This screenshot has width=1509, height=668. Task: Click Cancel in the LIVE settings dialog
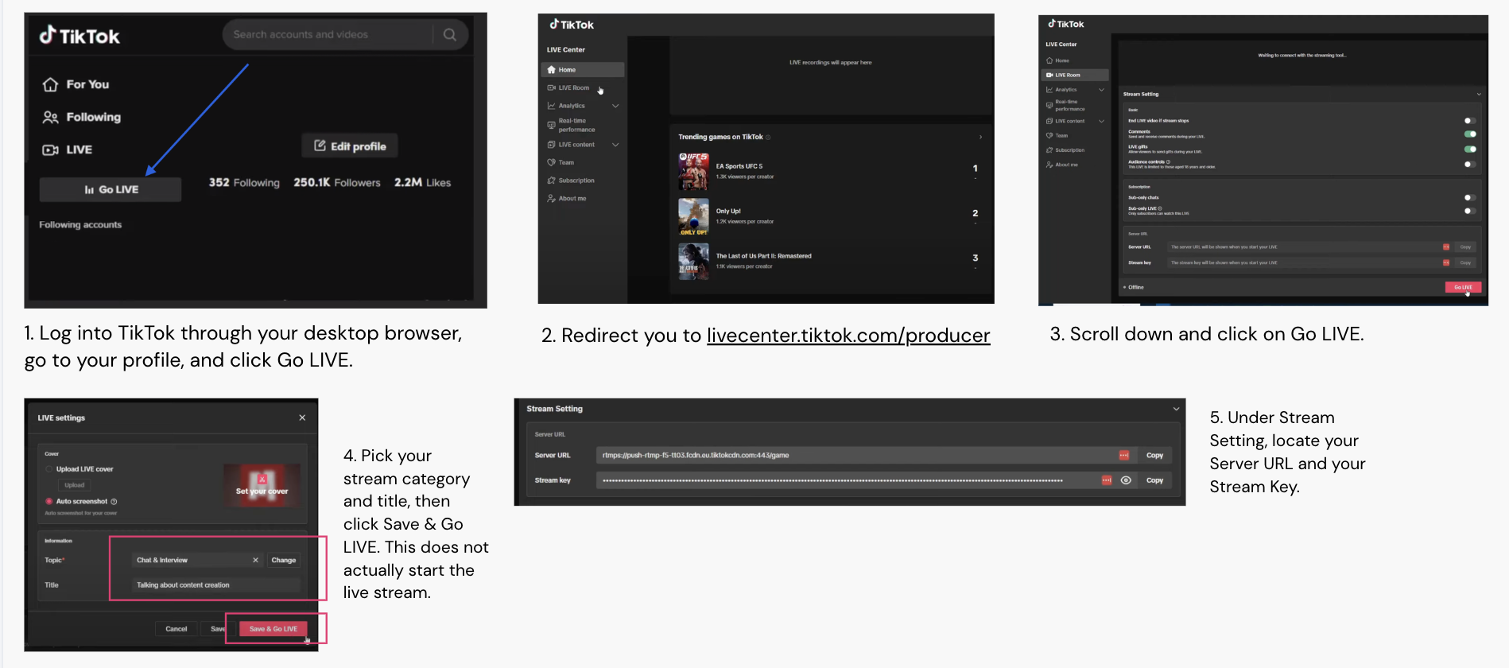tap(177, 629)
